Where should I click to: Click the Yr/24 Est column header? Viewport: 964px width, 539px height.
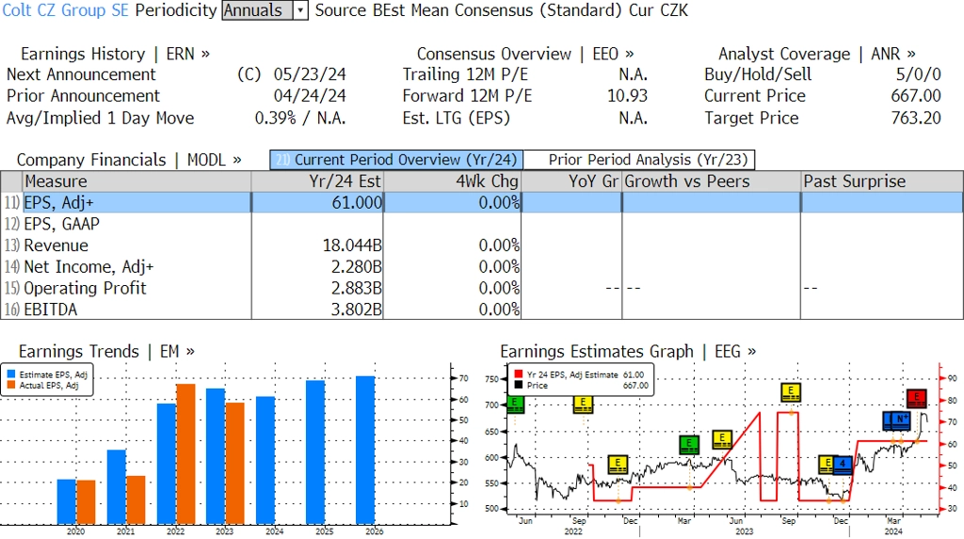pyautogui.click(x=317, y=182)
